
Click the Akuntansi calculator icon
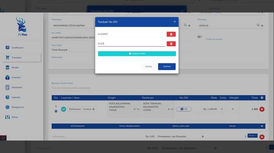click(x=7, y=87)
